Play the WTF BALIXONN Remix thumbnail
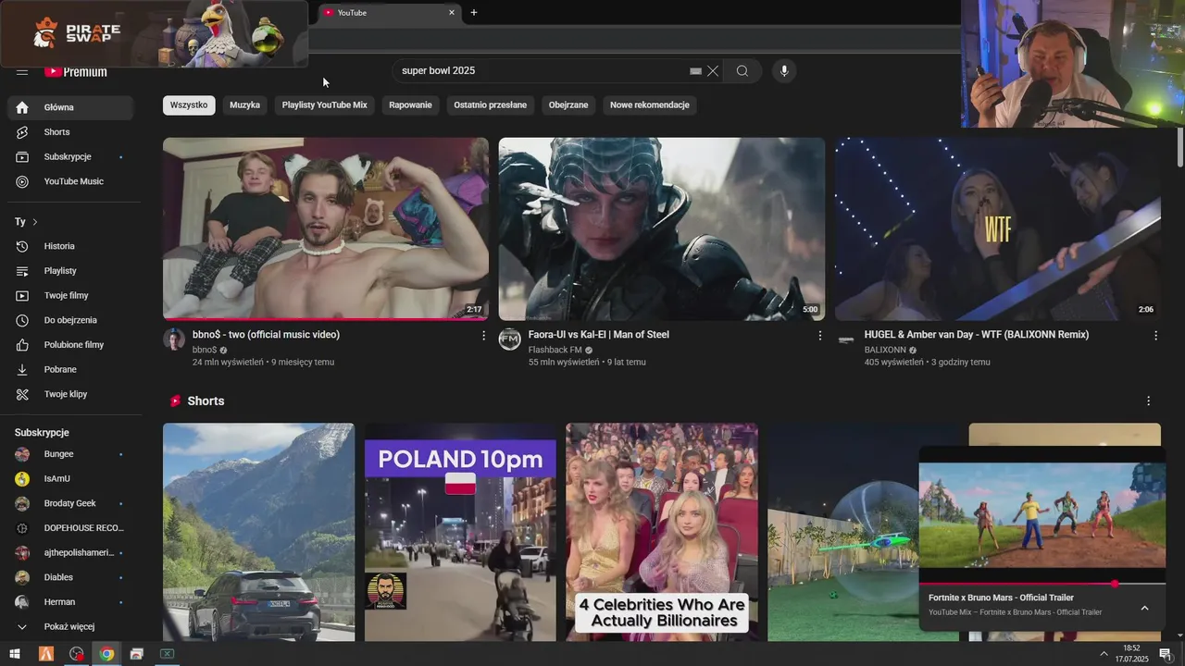This screenshot has width=1185, height=666. coord(998,228)
